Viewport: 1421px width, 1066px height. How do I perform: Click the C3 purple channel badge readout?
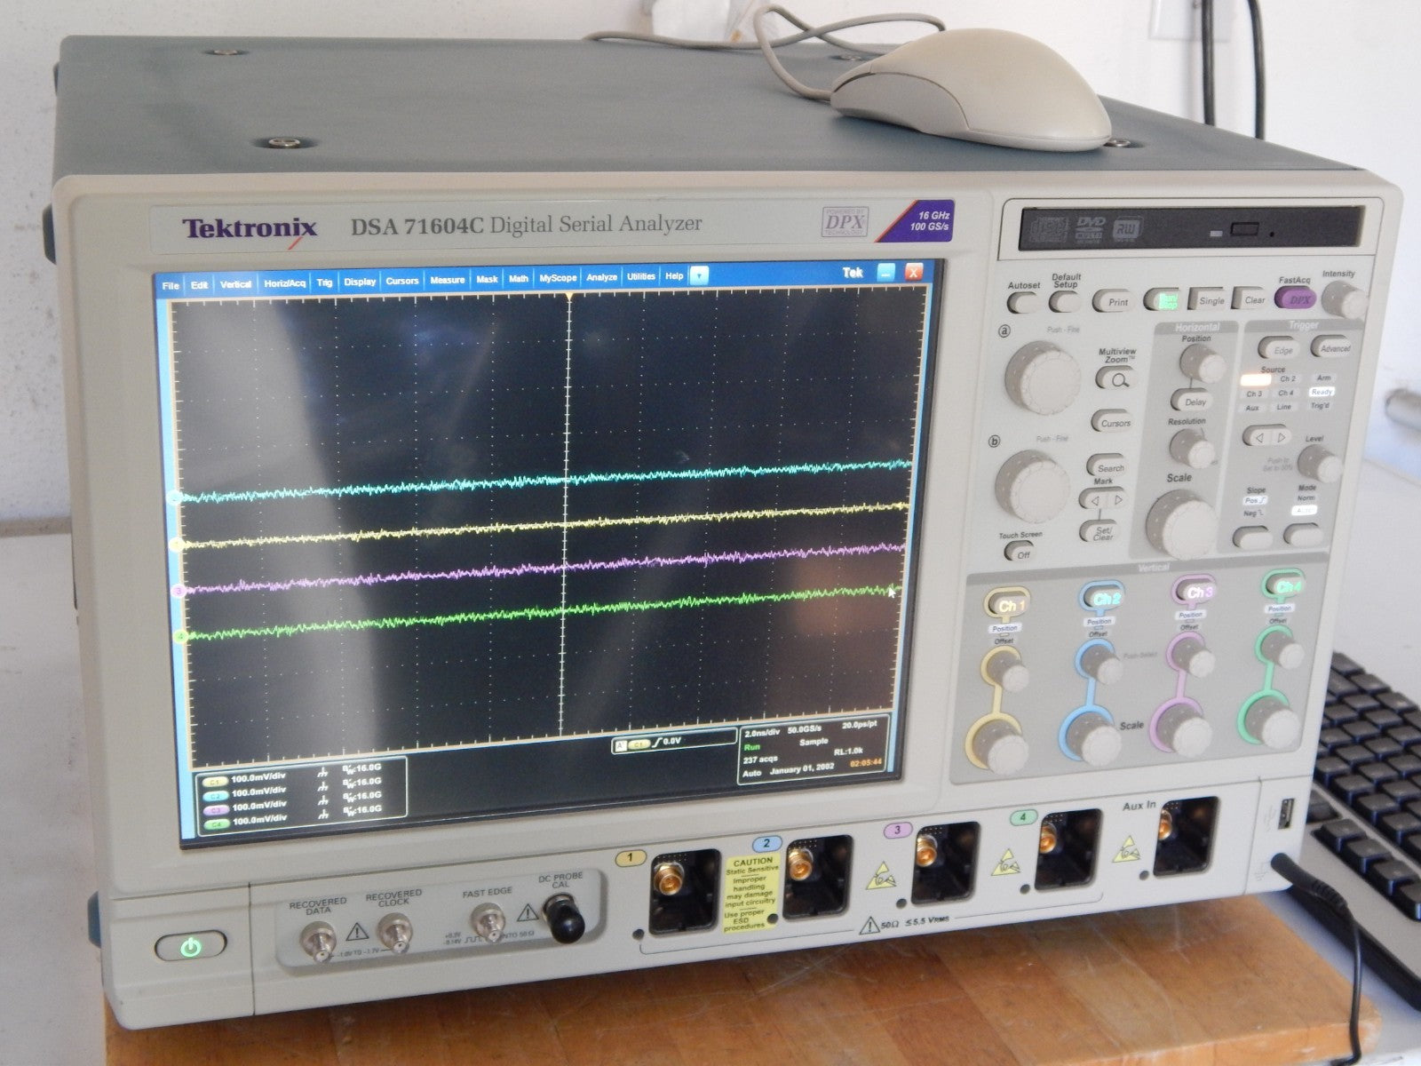pos(215,810)
